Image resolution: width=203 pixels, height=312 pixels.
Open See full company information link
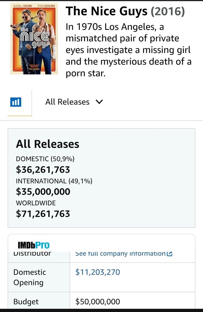[x=120, y=254]
